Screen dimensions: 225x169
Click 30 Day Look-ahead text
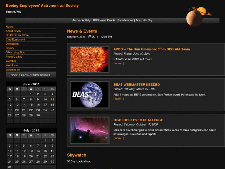[x=79, y=161]
